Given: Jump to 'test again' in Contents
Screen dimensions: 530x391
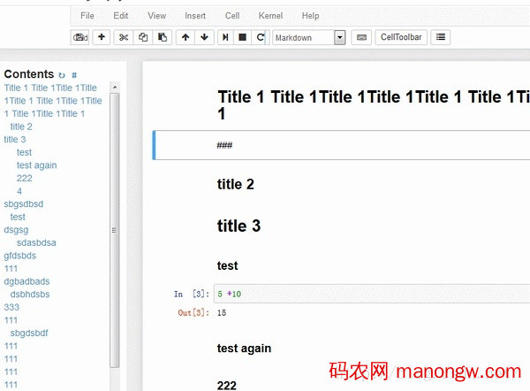Looking at the screenshot, I should [36, 165].
